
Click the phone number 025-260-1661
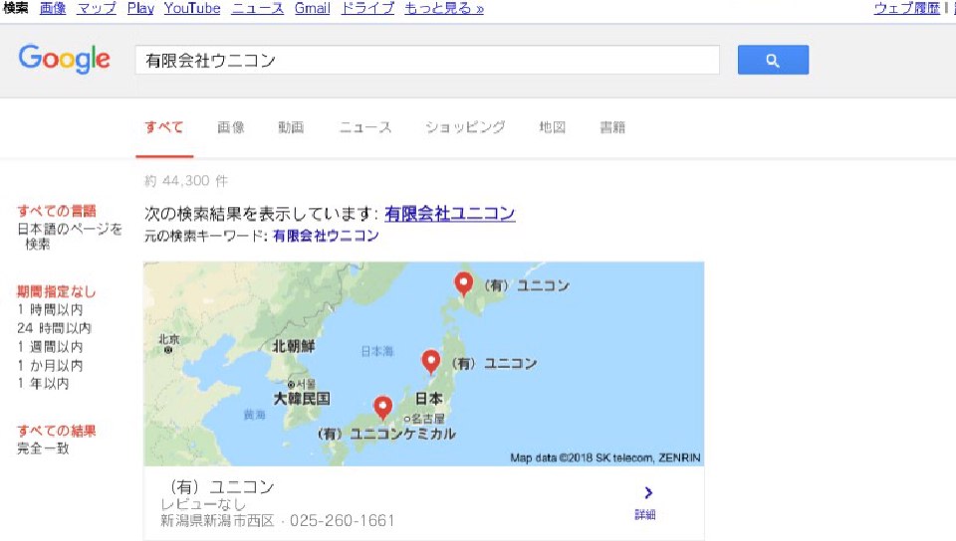[342, 521]
